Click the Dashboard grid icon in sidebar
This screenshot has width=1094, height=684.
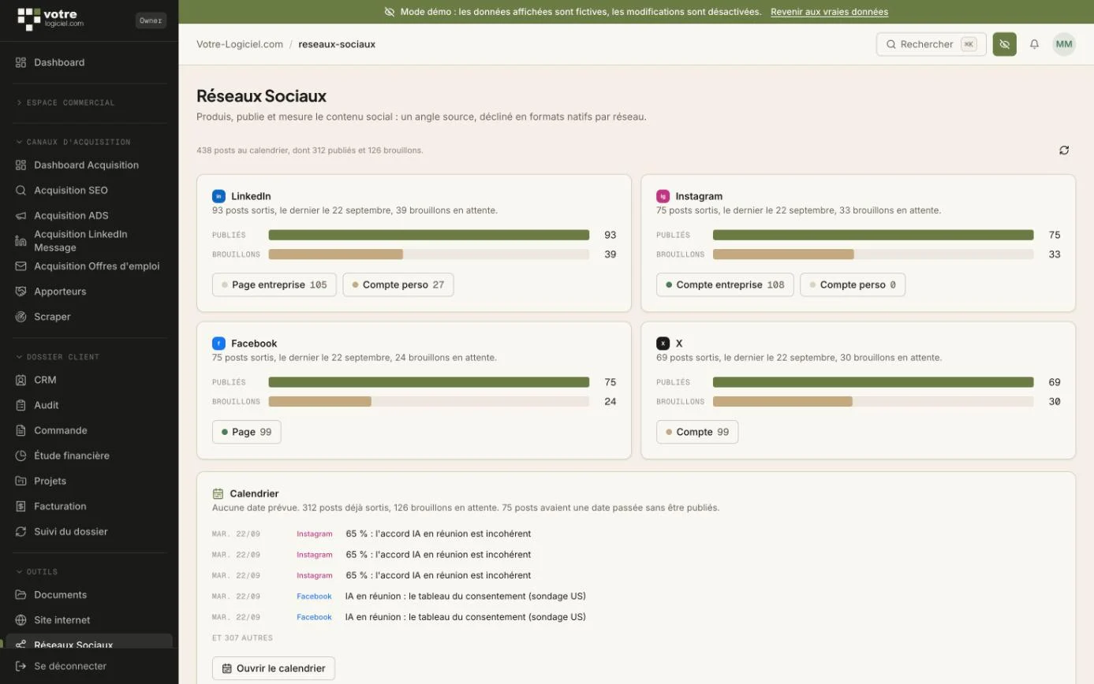21,62
